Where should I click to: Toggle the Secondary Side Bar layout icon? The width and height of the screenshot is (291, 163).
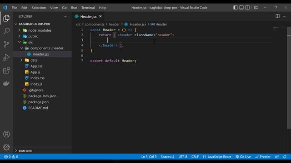247,8
